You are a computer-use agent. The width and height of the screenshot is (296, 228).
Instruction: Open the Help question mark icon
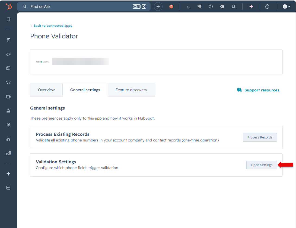click(x=211, y=6)
